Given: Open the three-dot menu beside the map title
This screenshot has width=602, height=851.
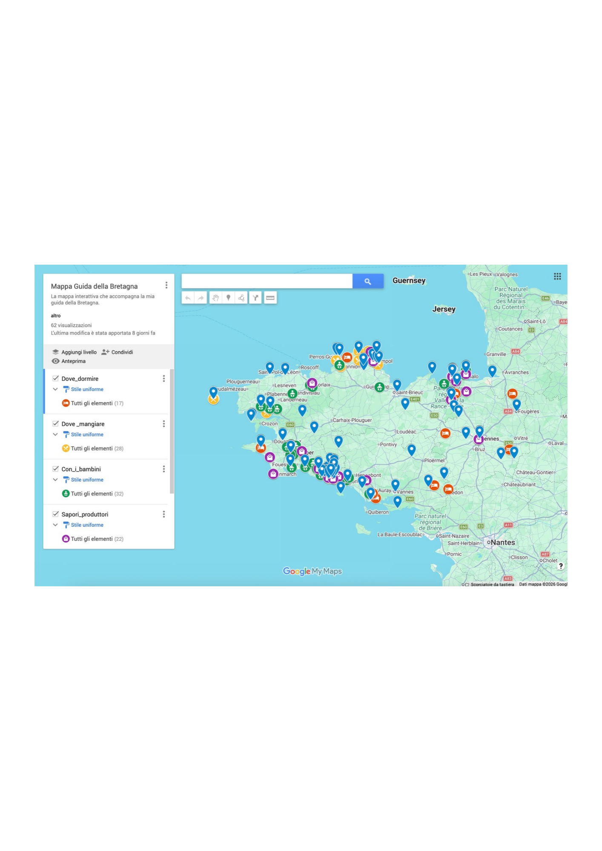Looking at the screenshot, I should tap(166, 285).
